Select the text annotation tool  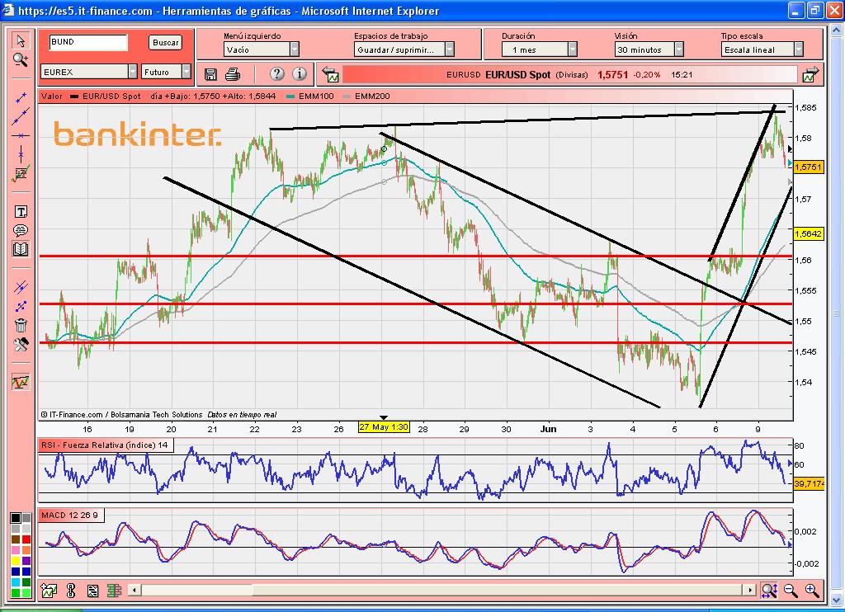pos(21,212)
